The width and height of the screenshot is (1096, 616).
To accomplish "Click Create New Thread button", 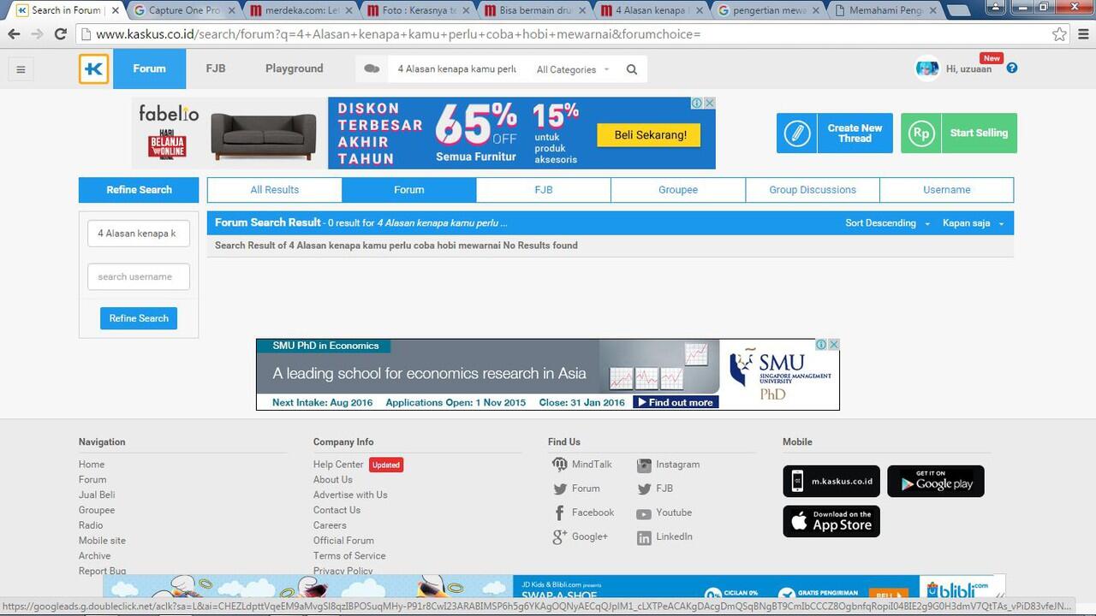I will [x=835, y=133].
